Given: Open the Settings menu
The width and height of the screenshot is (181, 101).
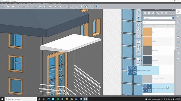Looking at the screenshot, I should (x=29, y=3).
